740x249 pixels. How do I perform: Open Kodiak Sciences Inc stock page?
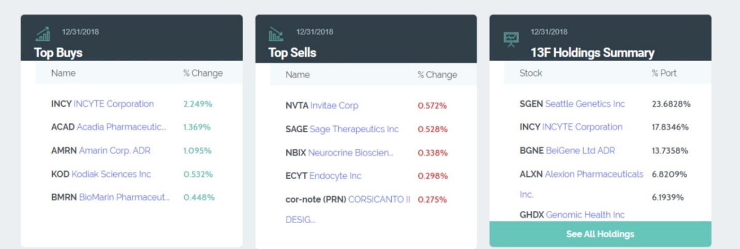pos(111,174)
